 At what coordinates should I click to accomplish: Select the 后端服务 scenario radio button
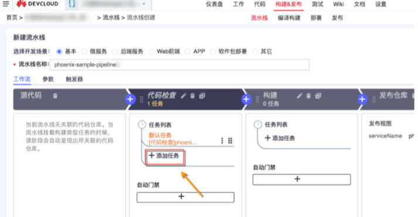tap(115, 51)
